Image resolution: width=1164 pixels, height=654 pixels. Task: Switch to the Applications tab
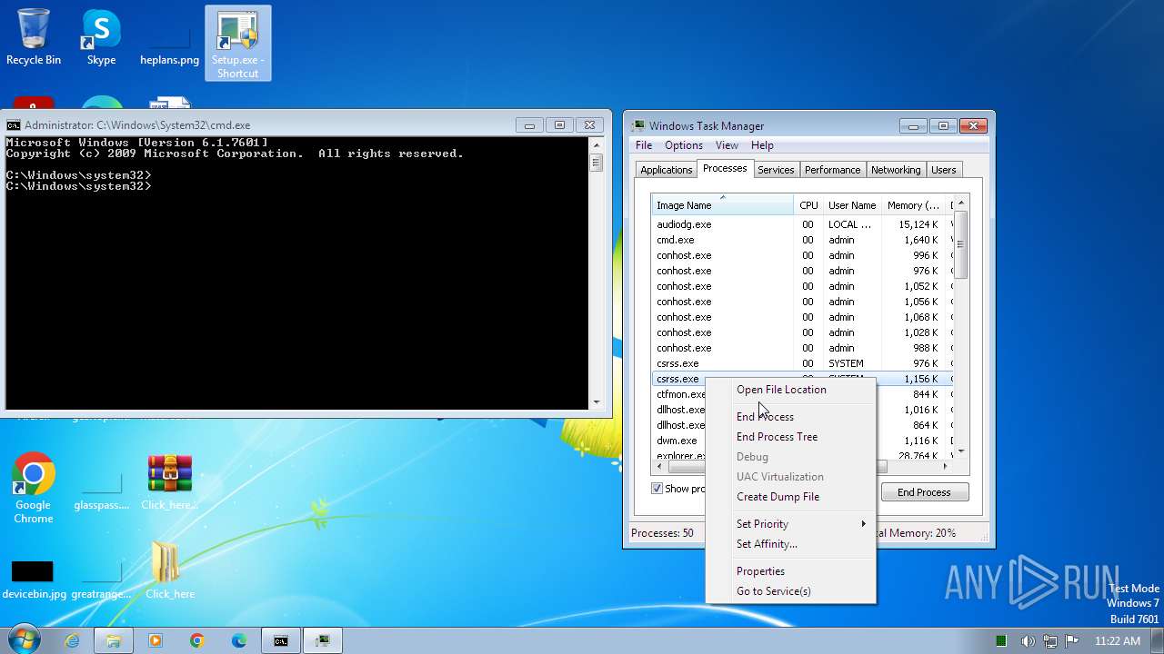[666, 170]
